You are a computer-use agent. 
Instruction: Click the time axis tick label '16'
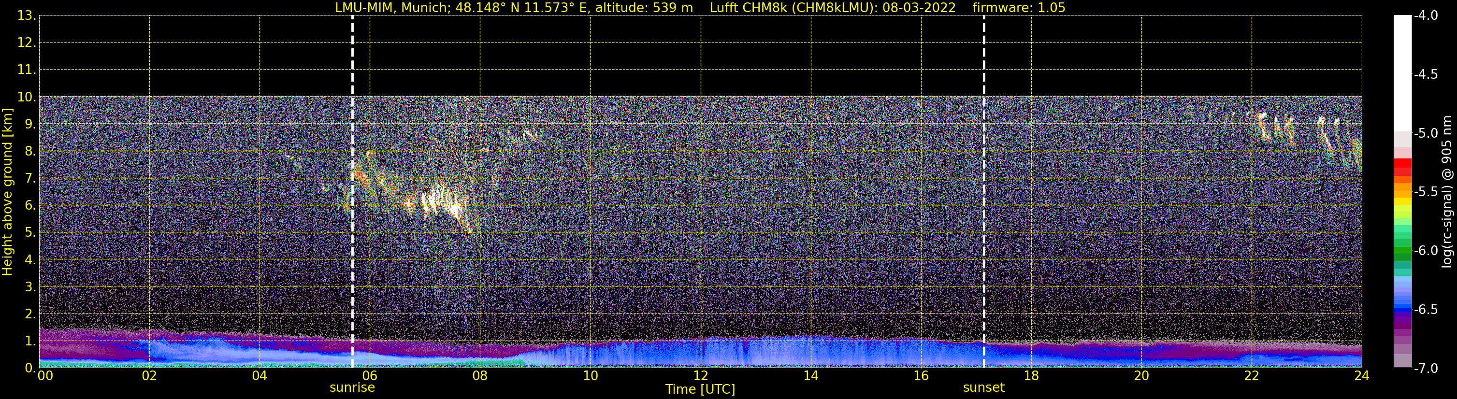[x=921, y=376]
